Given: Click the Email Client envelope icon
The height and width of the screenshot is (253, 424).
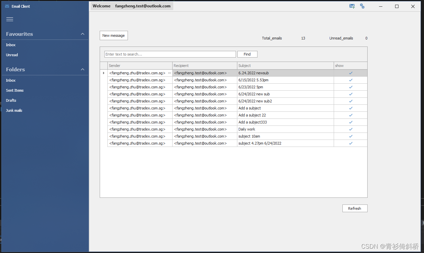Looking at the screenshot, I should 7,6.
